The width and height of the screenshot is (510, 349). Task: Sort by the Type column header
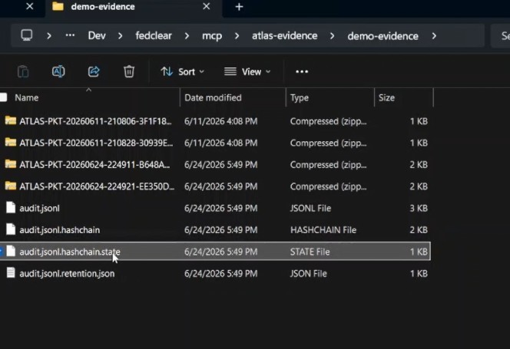click(x=300, y=97)
